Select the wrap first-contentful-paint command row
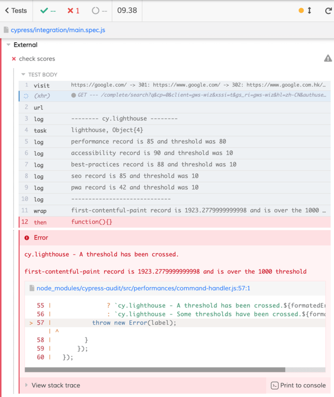The image size is (334, 397). click(174, 210)
